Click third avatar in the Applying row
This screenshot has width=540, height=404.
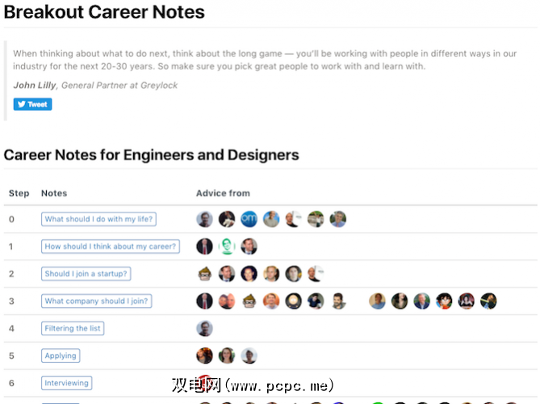pos(249,356)
